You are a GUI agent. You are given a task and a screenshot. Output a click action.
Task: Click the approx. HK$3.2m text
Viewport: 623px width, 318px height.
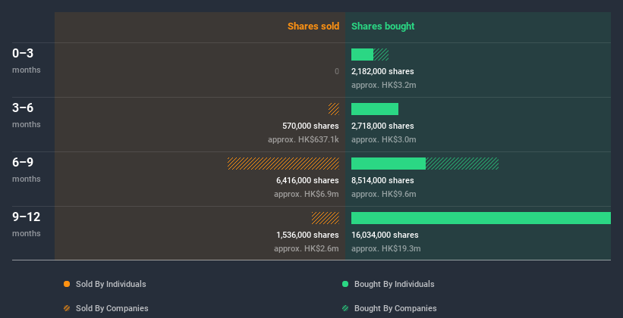pyautogui.click(x=384, y=86)
